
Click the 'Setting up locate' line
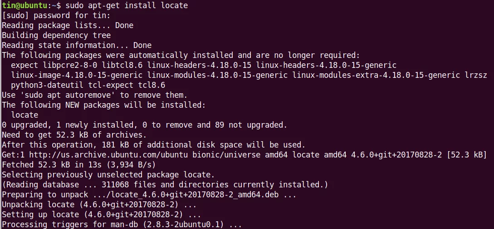102,215
